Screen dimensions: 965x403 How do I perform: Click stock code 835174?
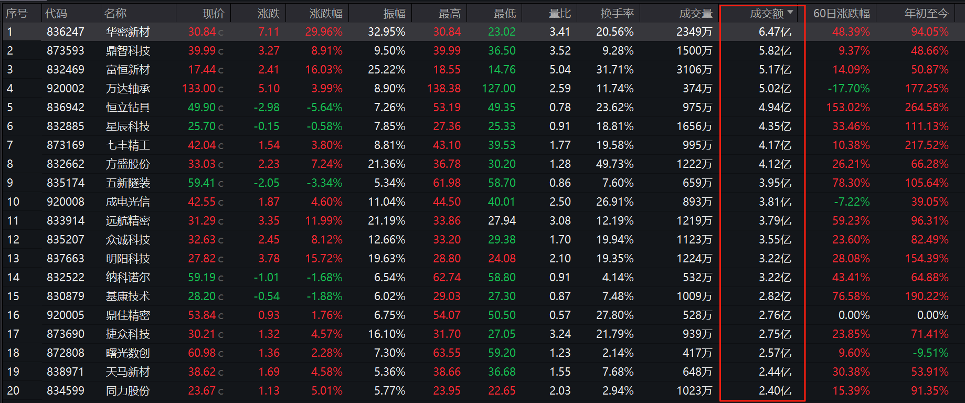coord(66,183)
